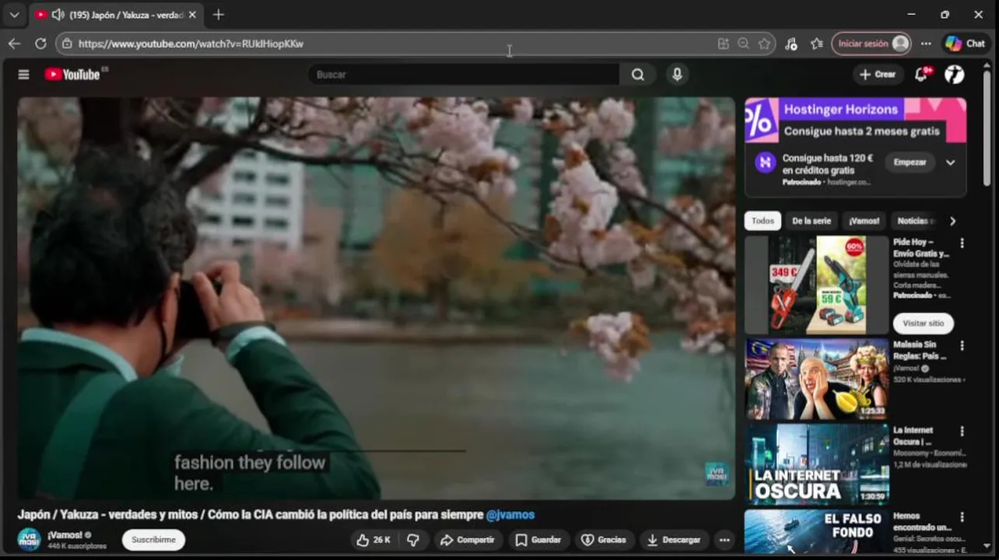This screenshot has height=560, width=999.
Task: Click the browser address bar URL
Action: (x=191, y=44)
